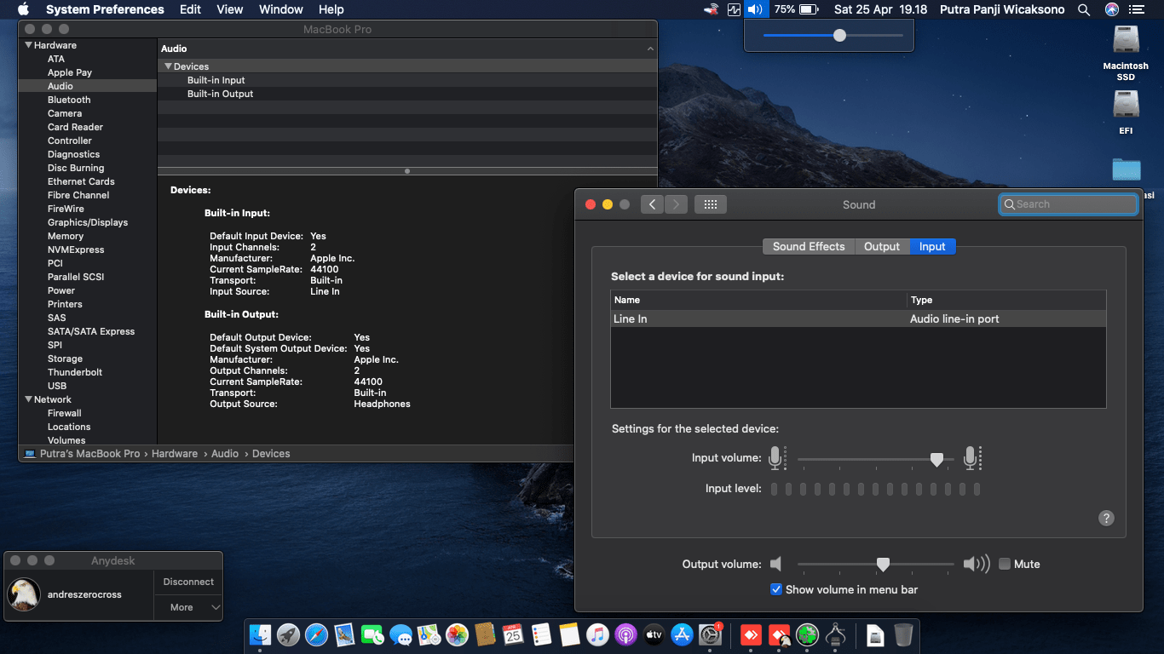Open Music note icon in dock

pos(597,634)
